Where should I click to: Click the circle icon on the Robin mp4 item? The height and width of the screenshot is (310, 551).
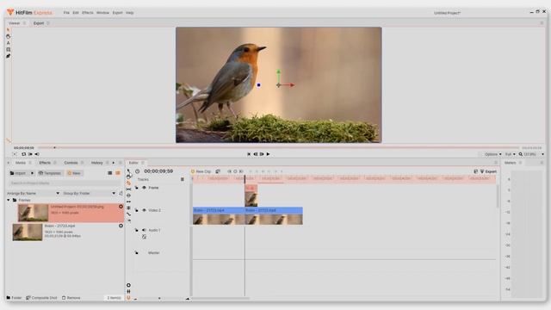(121, 226)
